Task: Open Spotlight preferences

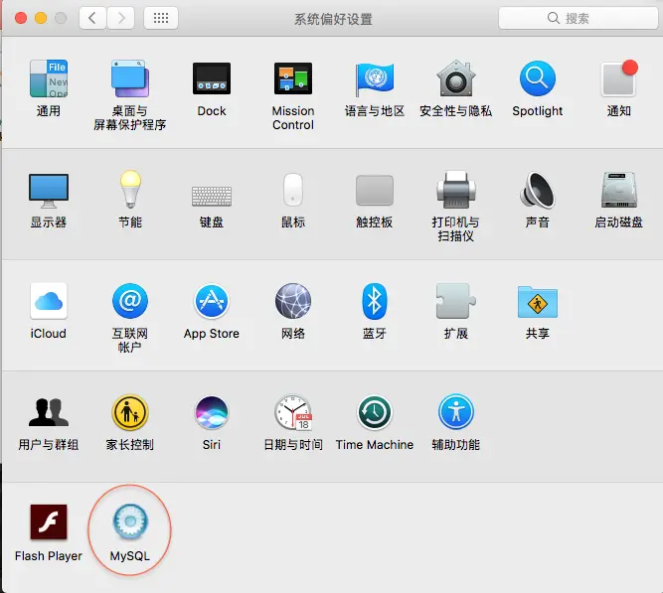Action: [538, 79]
